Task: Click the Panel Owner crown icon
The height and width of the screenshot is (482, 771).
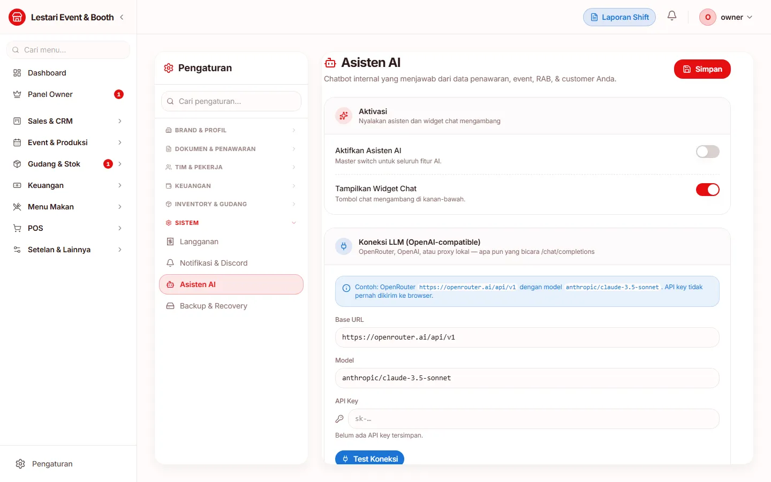Action: (x=17, y=94)
